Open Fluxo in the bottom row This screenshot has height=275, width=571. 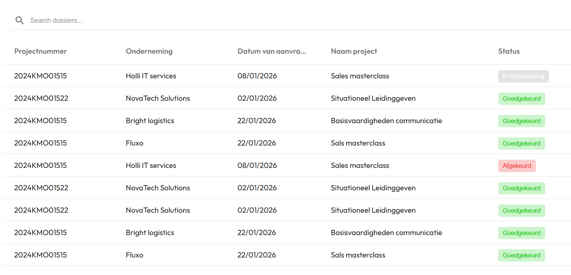[135, 255]
